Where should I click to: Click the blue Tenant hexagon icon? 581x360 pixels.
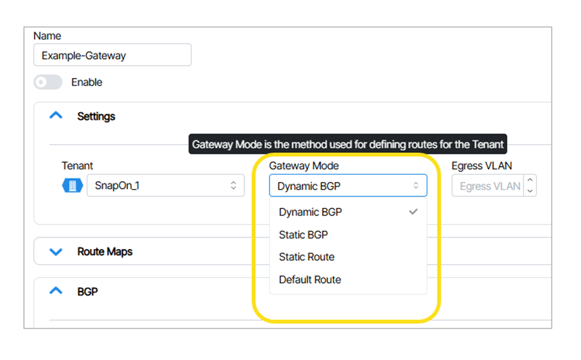72,186
